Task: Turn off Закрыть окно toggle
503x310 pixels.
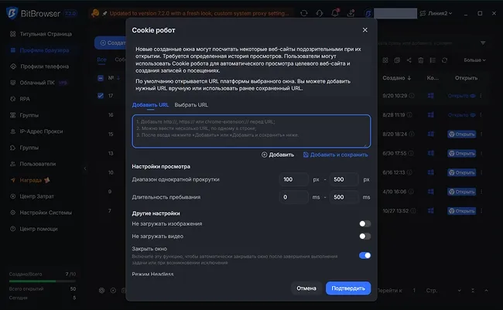Action: 364,256
